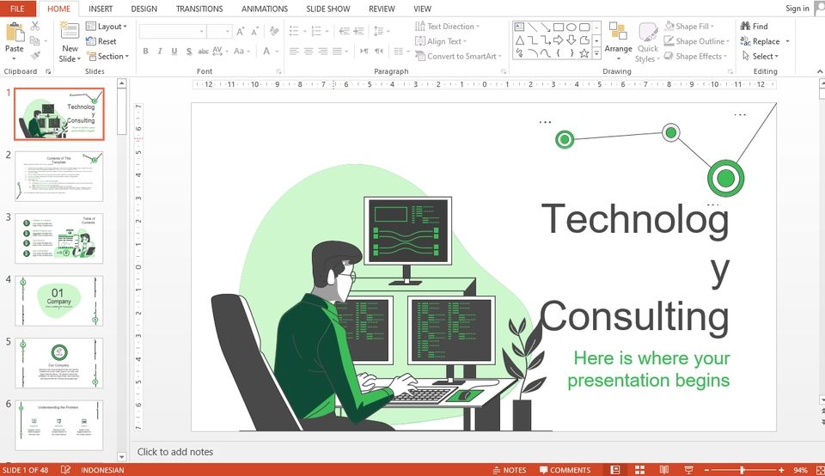The height and width of the screenshot is (476, 825).
Task: Select the Text Box shape in the gallery
Action: click(519, 27)
